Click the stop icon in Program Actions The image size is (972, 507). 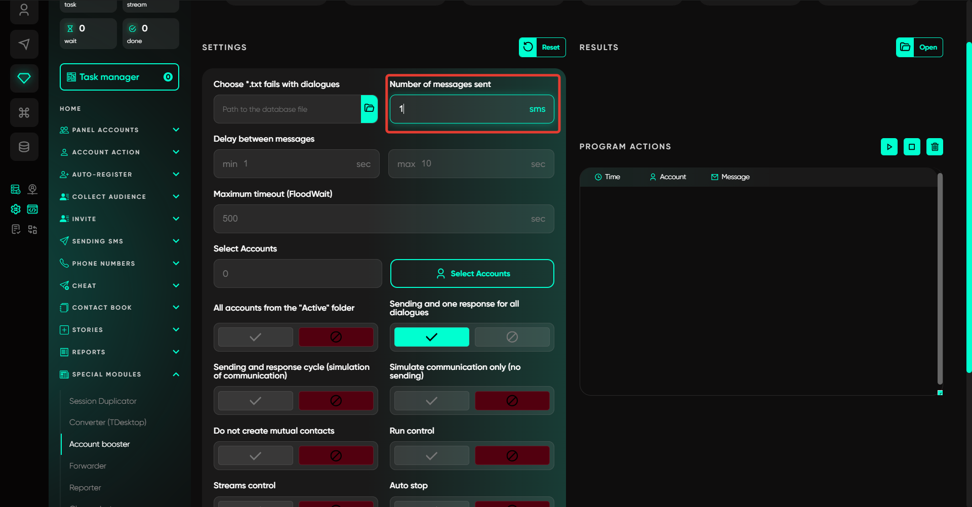912,147
